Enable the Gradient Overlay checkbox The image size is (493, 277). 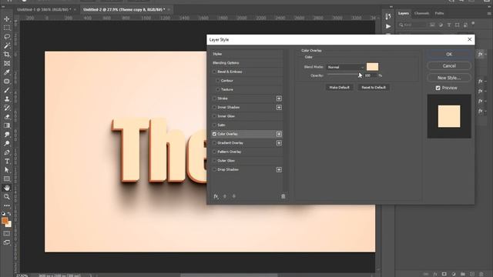tap(214, 143)
